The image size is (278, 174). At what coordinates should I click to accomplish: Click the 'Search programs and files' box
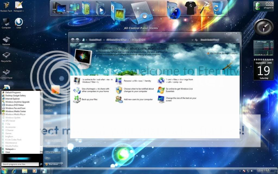pyautogui.click(x=20, y=164)
